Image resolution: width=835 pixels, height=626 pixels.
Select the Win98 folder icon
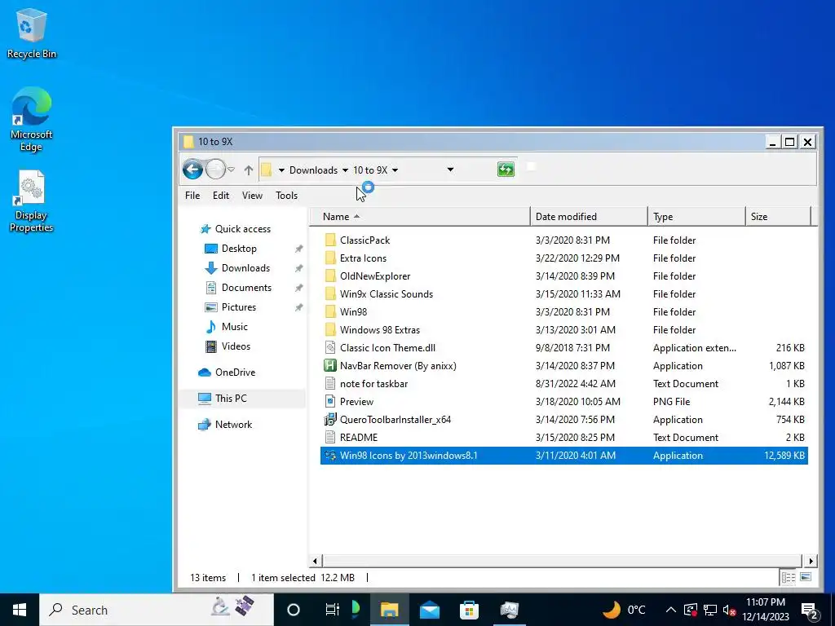point(330,312)
